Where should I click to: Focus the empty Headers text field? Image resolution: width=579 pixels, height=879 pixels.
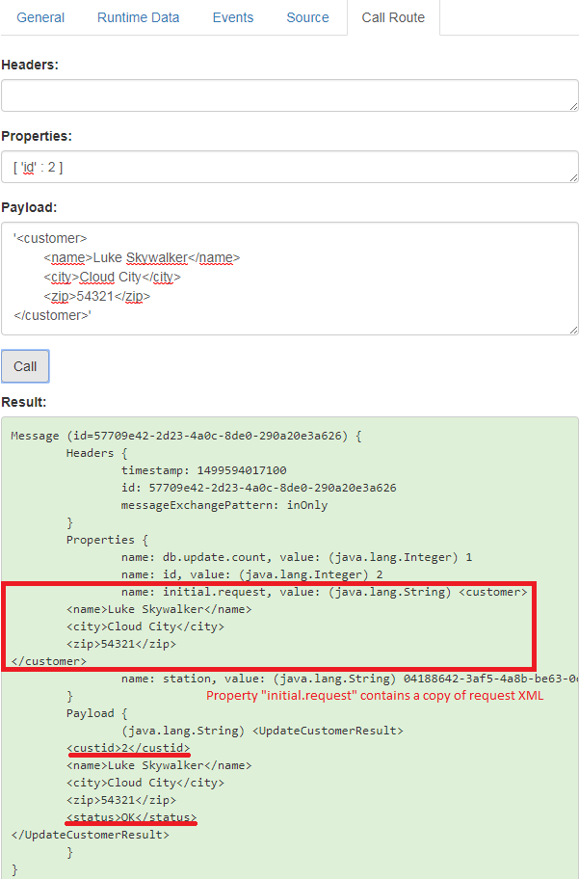coord(289,95)
